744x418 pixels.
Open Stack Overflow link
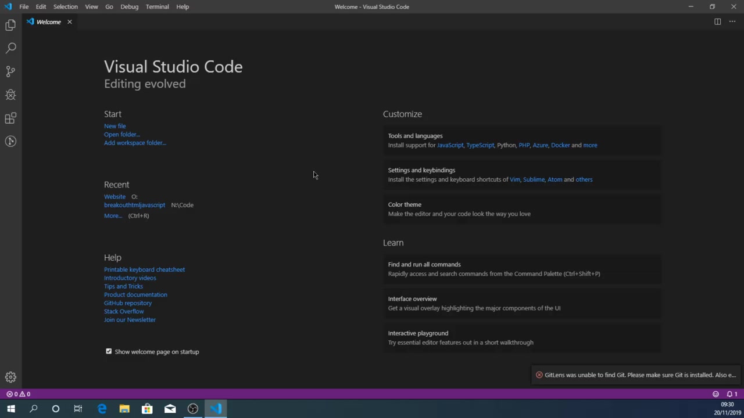(124, 311)
